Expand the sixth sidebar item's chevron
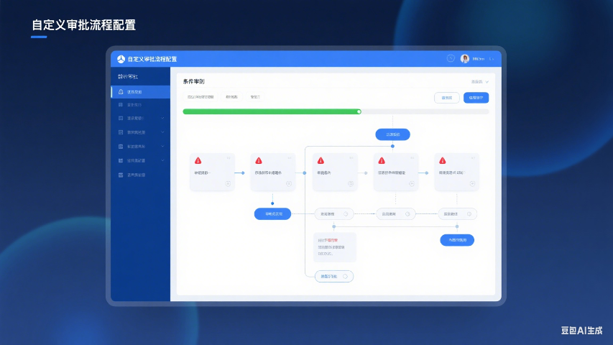 [x=162, y=161]
